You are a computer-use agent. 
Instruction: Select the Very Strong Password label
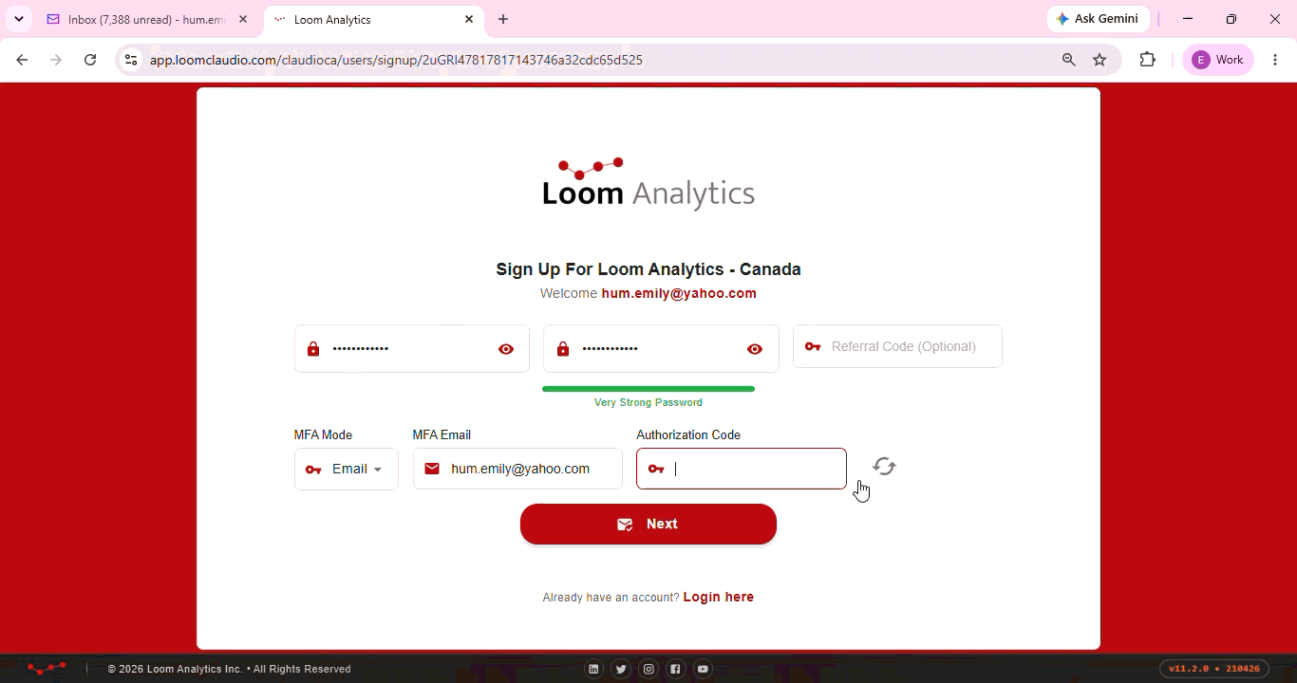click(648, 402)
